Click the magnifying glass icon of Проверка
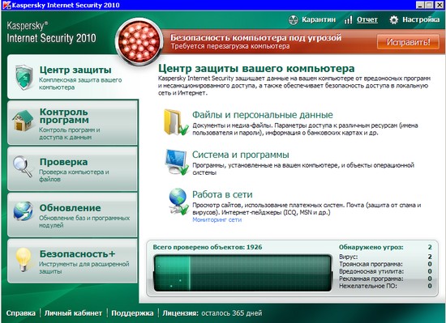Viewport: 446px width, 323px height. coord(23,167)
